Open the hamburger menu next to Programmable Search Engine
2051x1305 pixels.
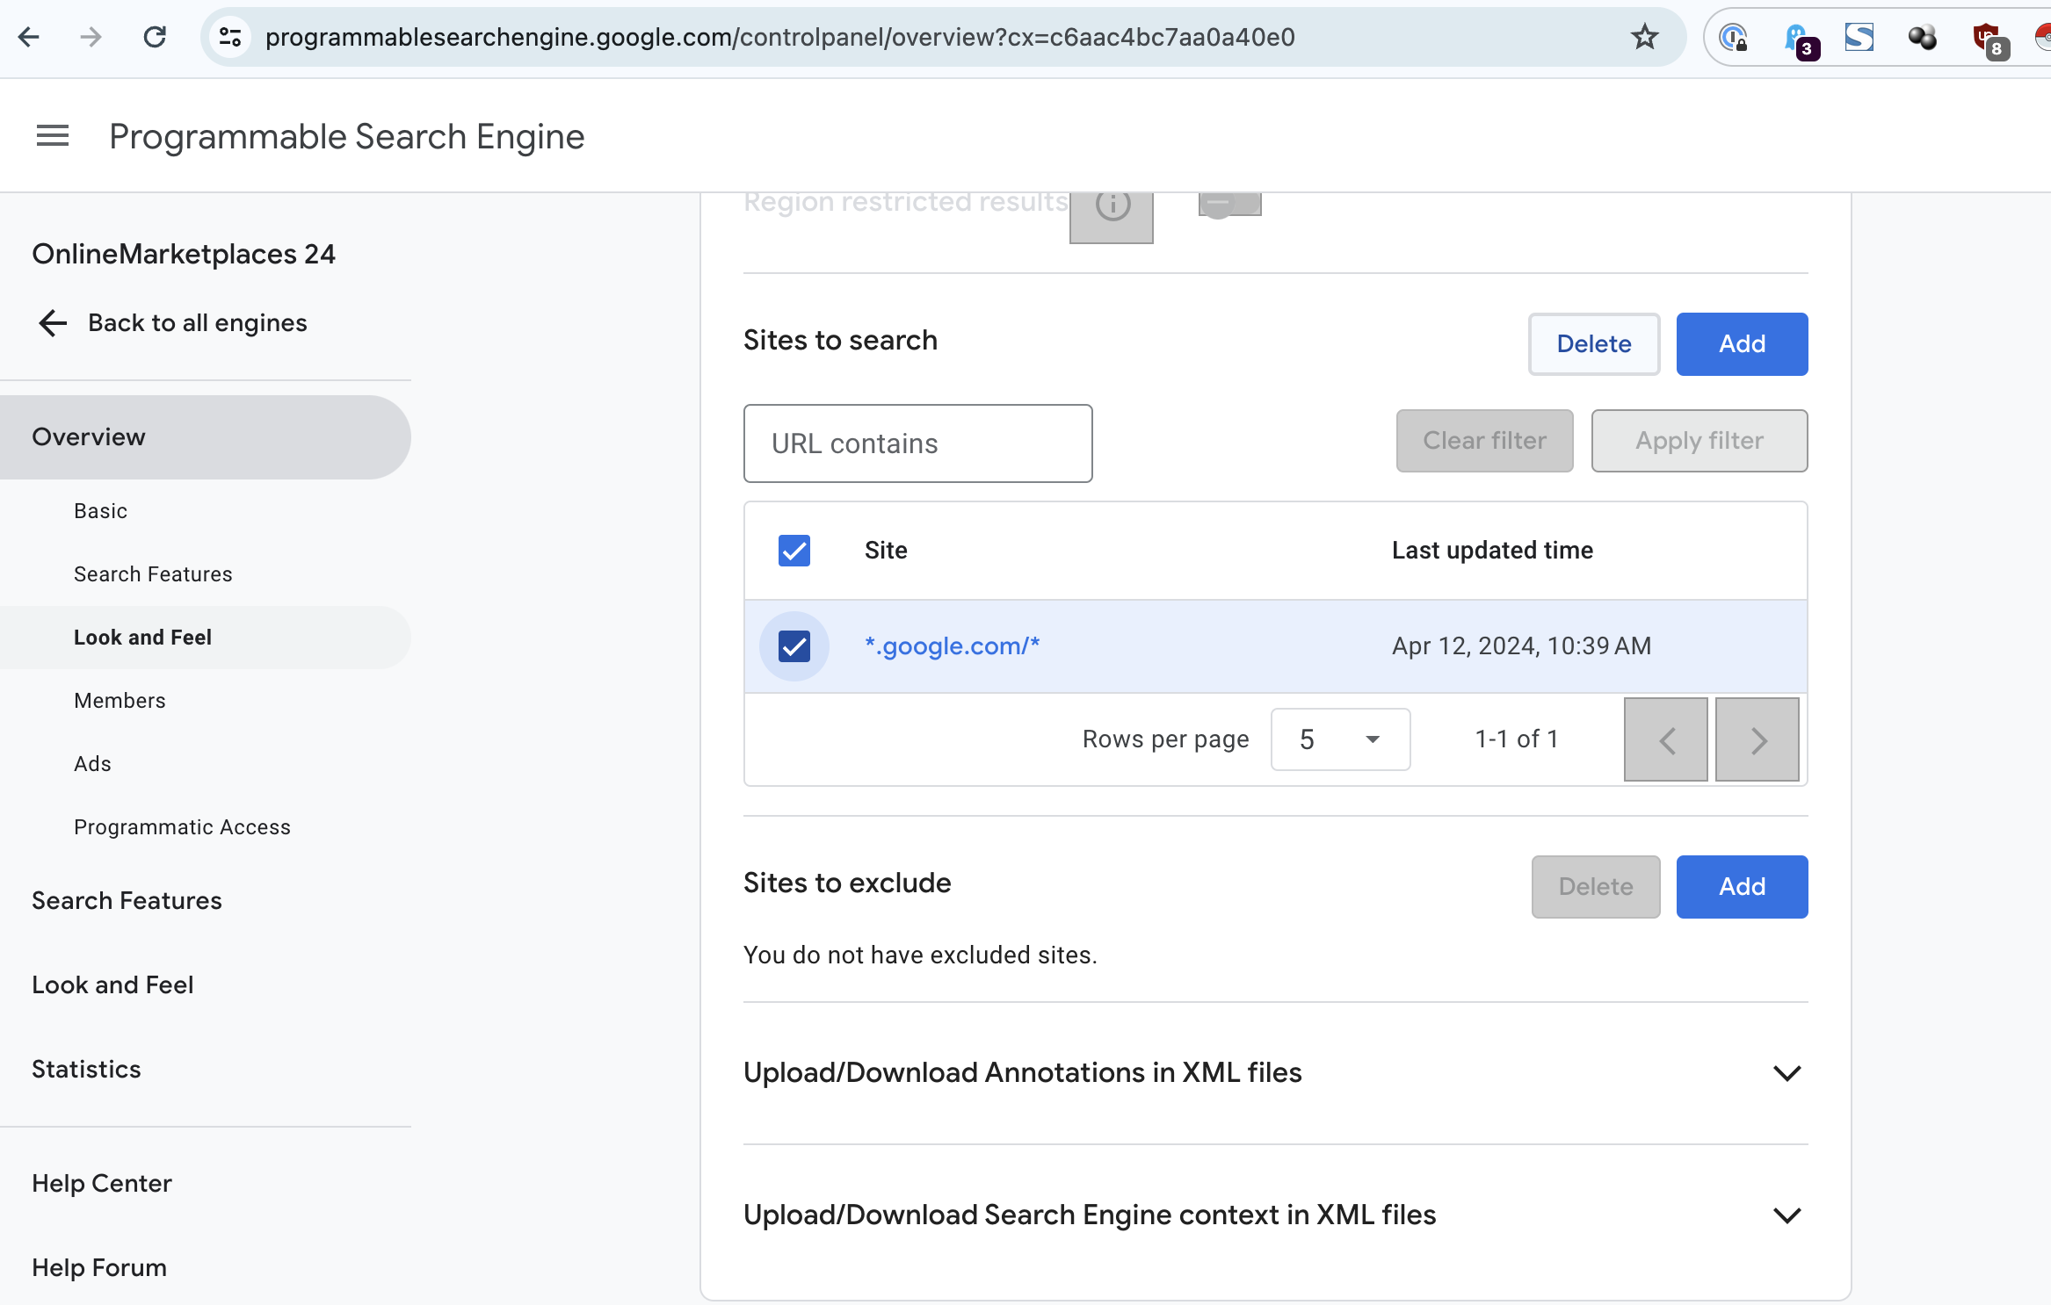coord(52,135)
